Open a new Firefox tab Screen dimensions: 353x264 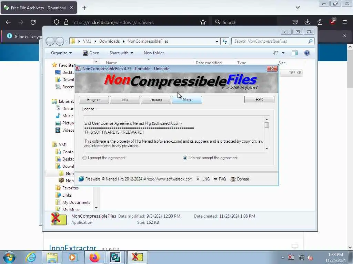coord(84,8)
